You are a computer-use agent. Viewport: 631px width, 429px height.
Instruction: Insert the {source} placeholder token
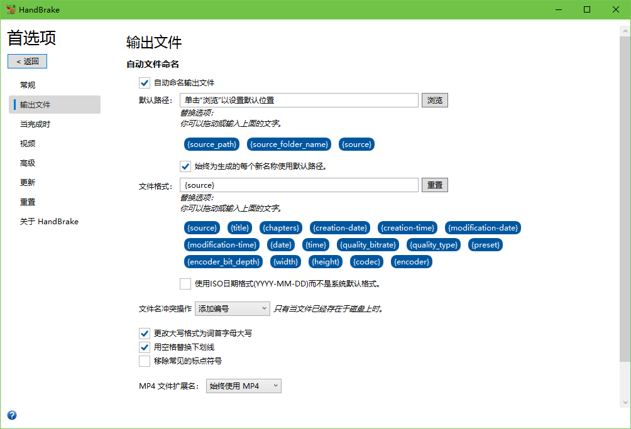[202, 227]
